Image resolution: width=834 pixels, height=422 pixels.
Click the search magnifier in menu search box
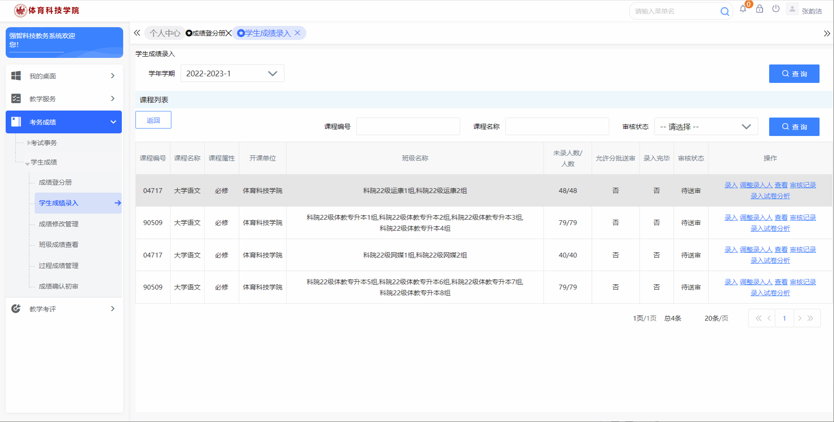coord(725,11)
